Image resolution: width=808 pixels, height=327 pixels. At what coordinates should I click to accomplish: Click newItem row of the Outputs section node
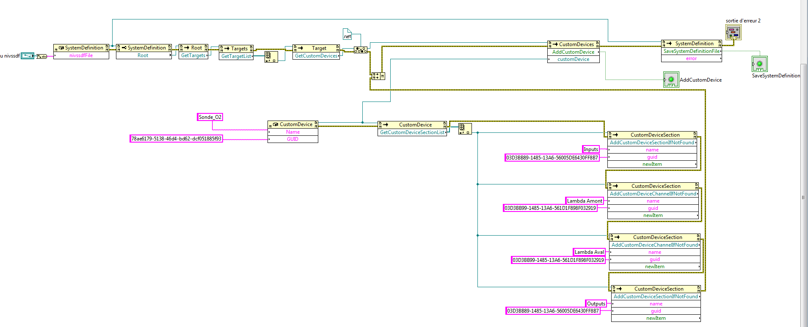(656, 318)
